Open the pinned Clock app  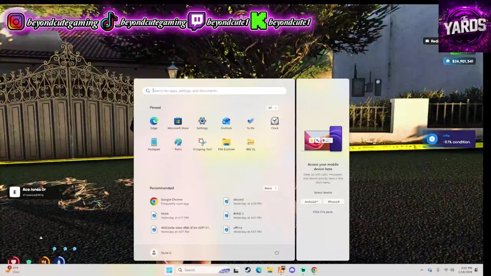(275, 123)
